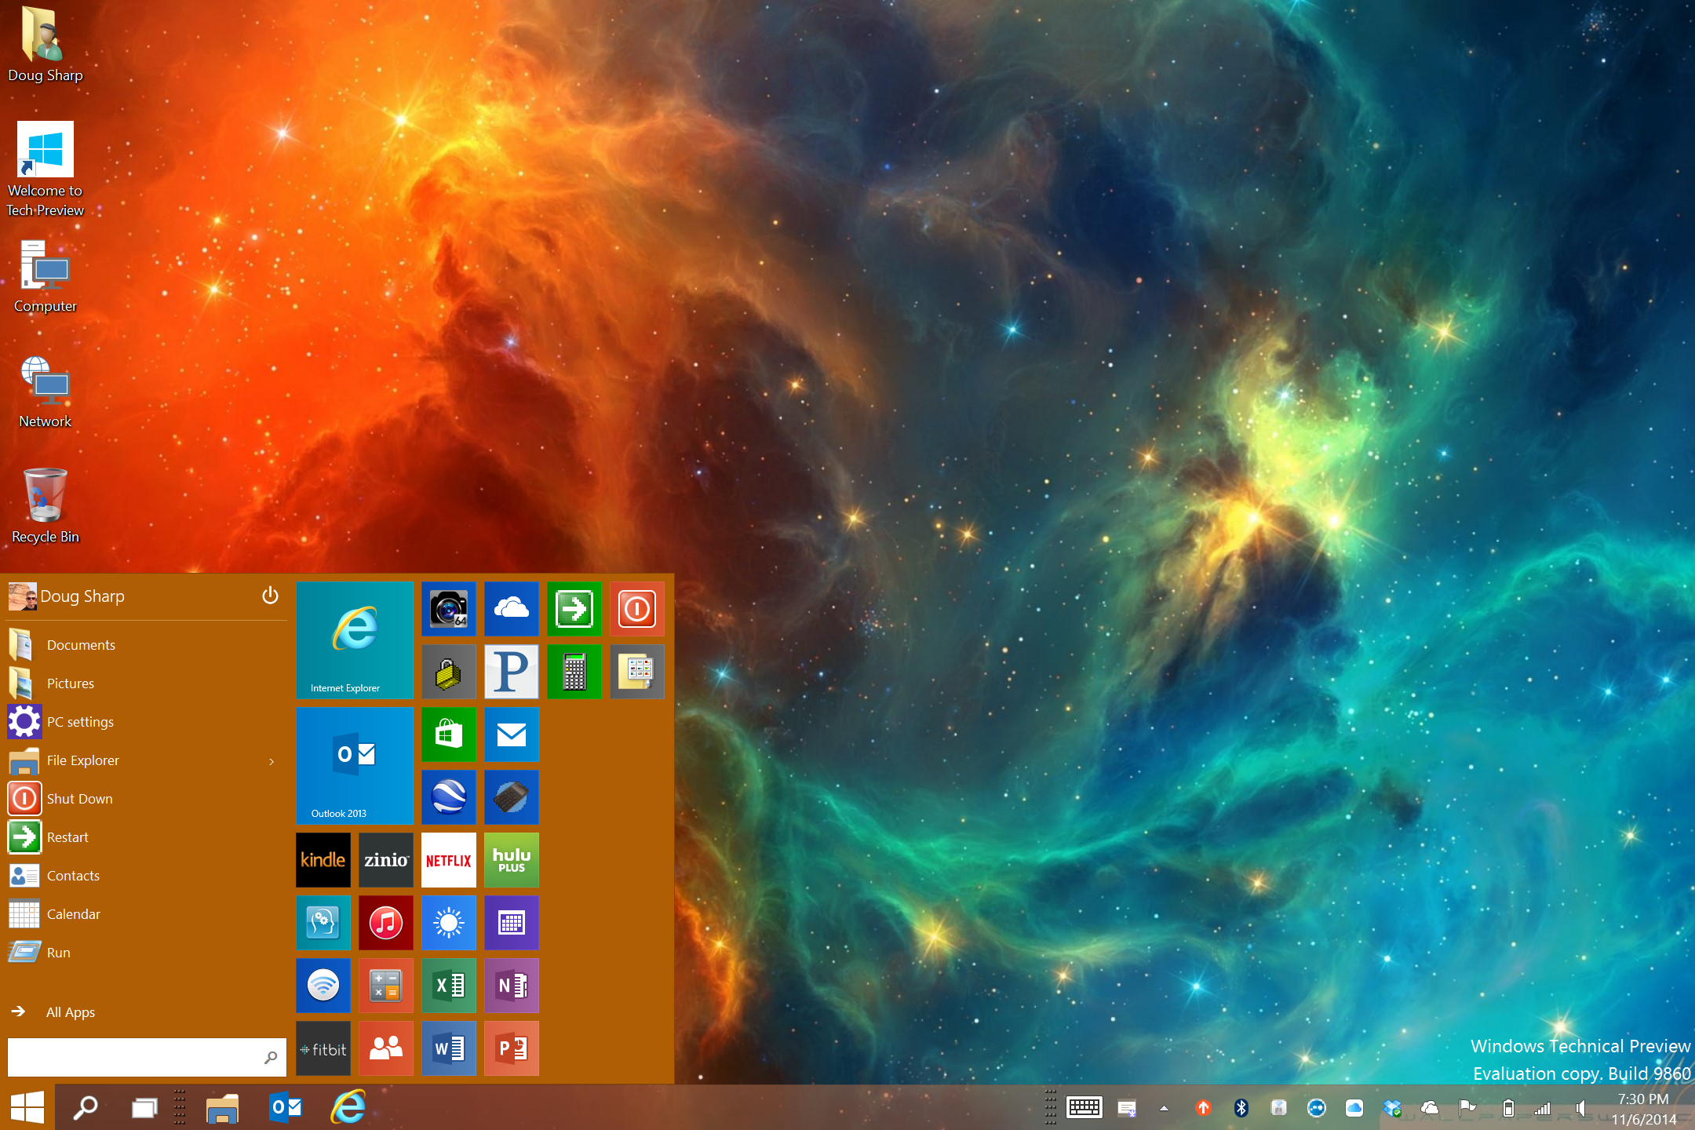Click All Apps link

71,1012
